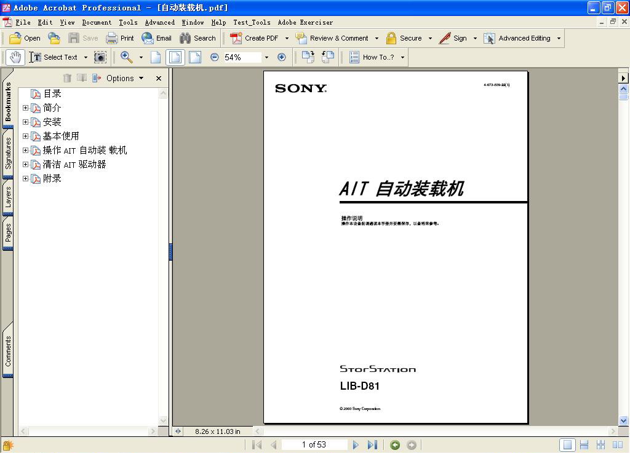Viewport: 630px width, 453px height.
Task: Delete selected bookmark with trash icon
Action: point(67,78)
